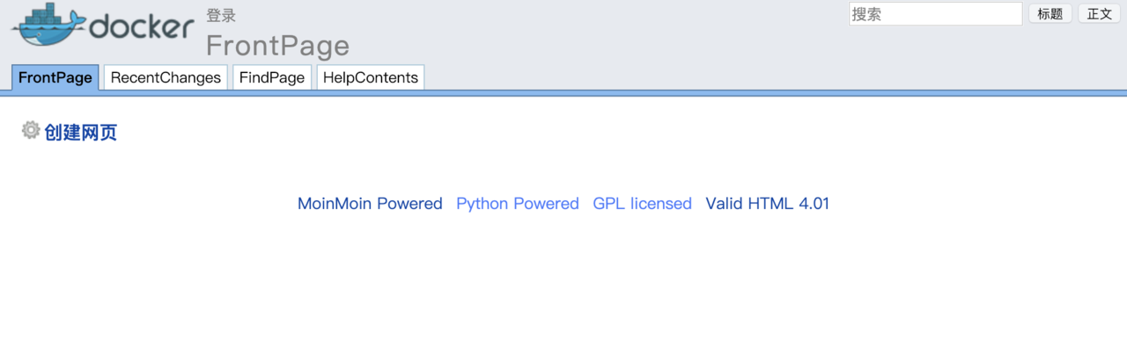Click the Valid HTML 4.01 link
The width and height of the screenshot is (1127, 340).
768,204
